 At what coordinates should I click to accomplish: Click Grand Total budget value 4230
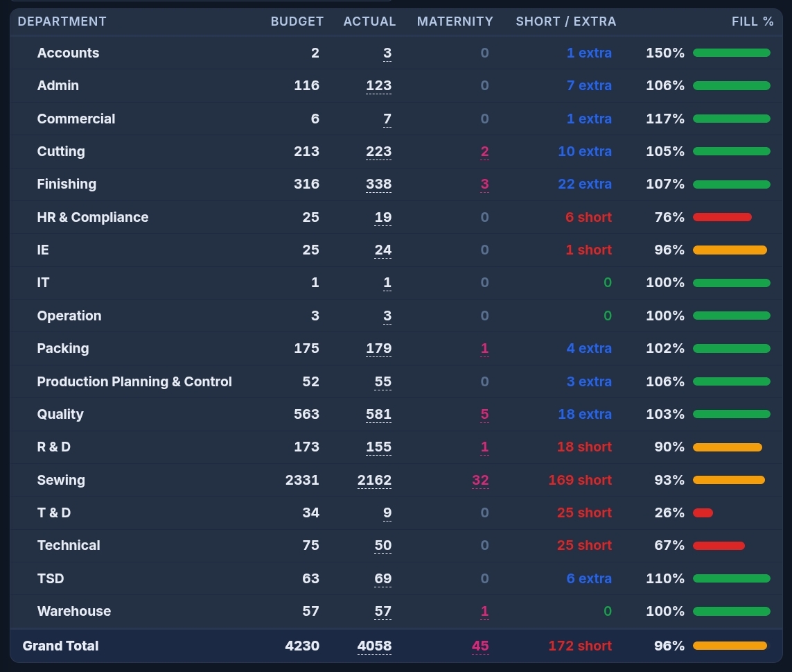point(302,646)
